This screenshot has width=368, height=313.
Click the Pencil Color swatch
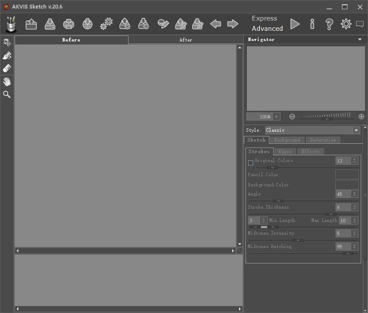pyautogui.click(x=347, y=174)
